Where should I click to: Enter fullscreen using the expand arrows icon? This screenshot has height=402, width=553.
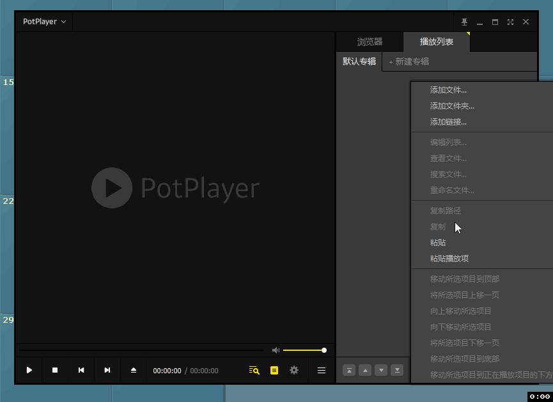tap(510, 22)
